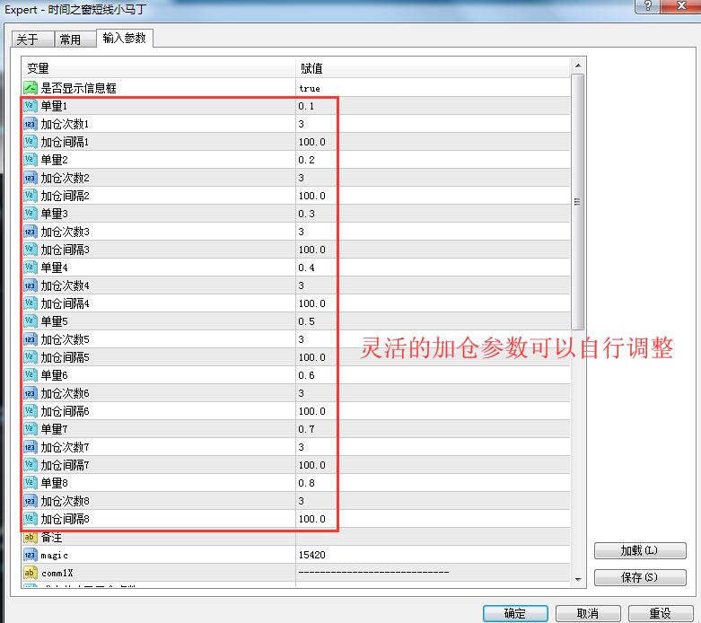Switch to the 关于 tab

point(28,39)
